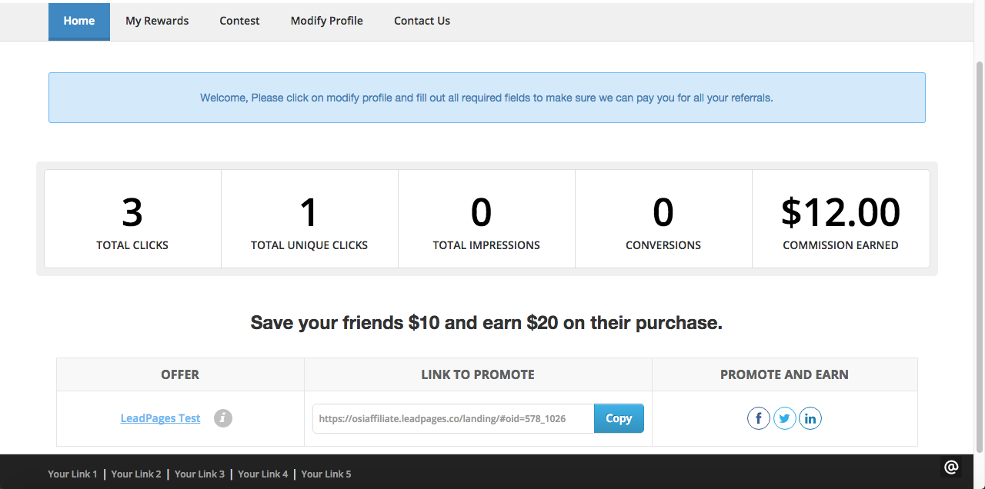The width and height of the screenshot is (985, 489).
Task: Select Modify Profile in navigation
Action: click(327, 22)
